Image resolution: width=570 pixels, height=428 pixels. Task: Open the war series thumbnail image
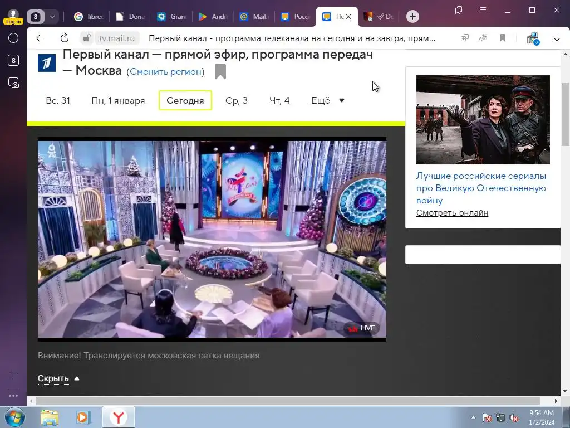pos(483,120)
